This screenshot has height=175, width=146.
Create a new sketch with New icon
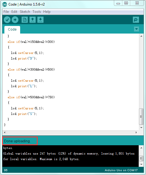pyautogui.click(x=25, y=20)
